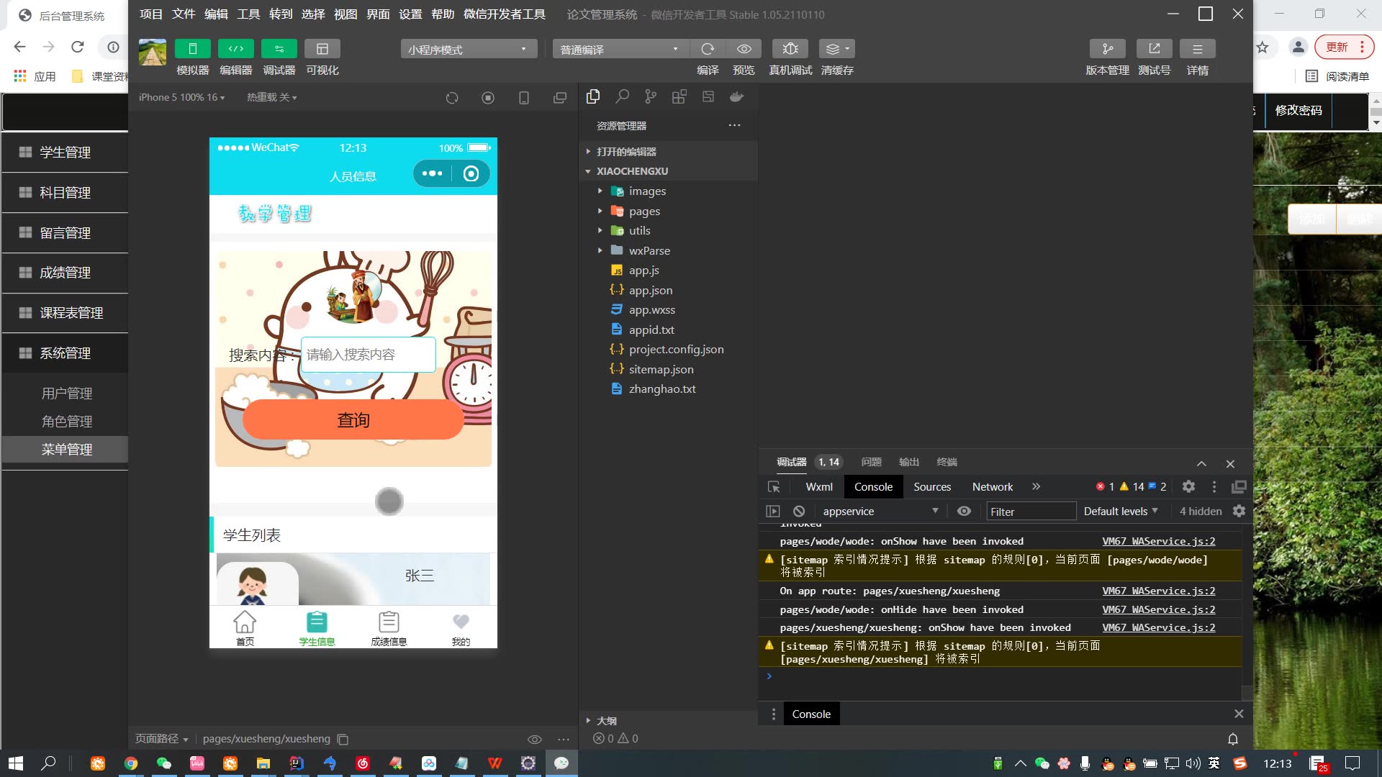Open the 版本管理 branch icon
This screenshot has width=1382, height=777.
click(1107, 49)
